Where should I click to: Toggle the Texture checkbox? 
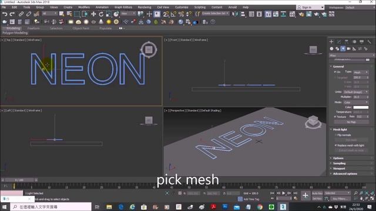pyautogui.click(x=335, y=117)
